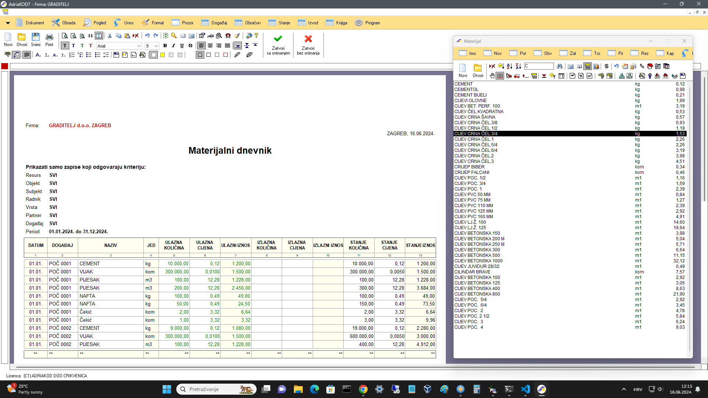Click the hand pan icon in Materijal
This screenshot has width=708, height=398.
(492, 76)
